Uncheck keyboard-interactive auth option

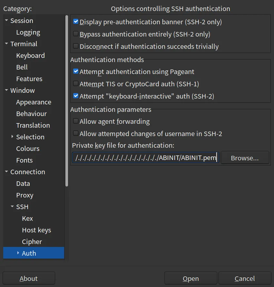(75, 96)
